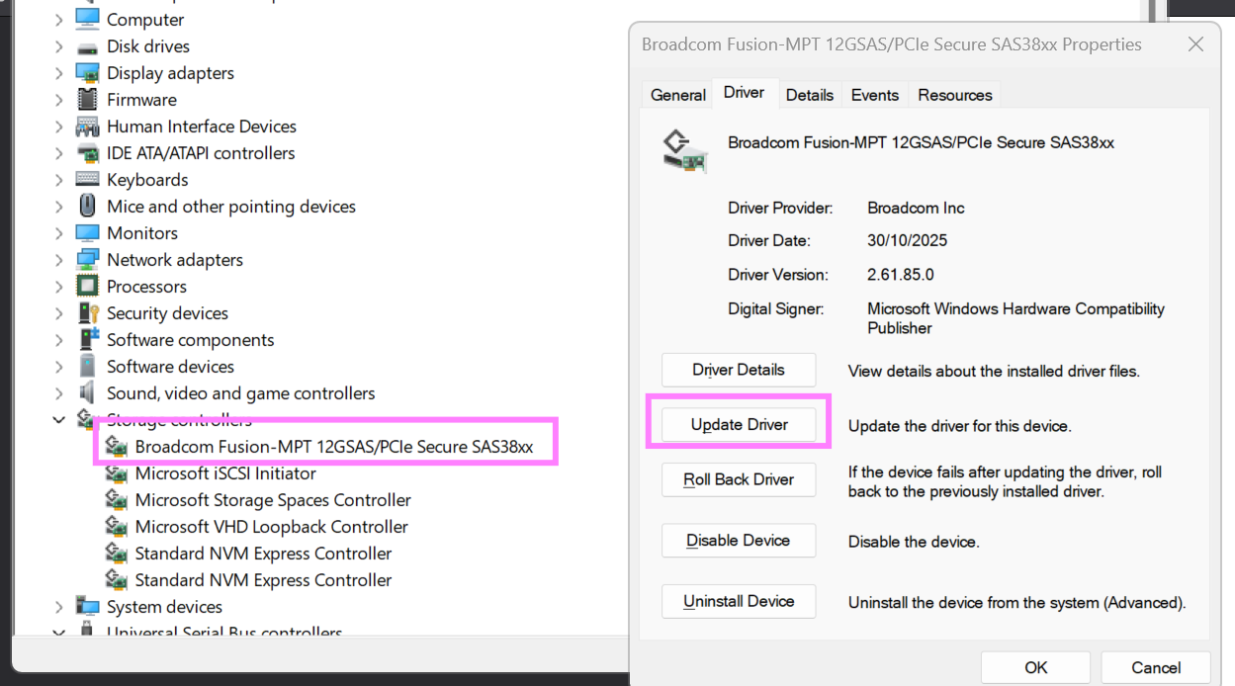Switch to the Details tab

(x=809, y=94)
